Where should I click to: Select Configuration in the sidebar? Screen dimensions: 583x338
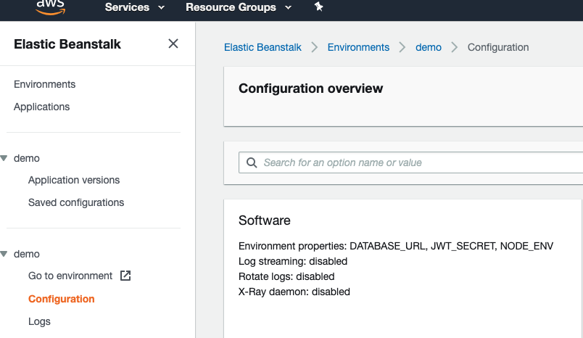[x=62, y=299]
